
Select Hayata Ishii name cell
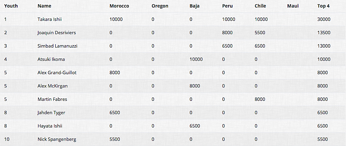pos(50,126)
